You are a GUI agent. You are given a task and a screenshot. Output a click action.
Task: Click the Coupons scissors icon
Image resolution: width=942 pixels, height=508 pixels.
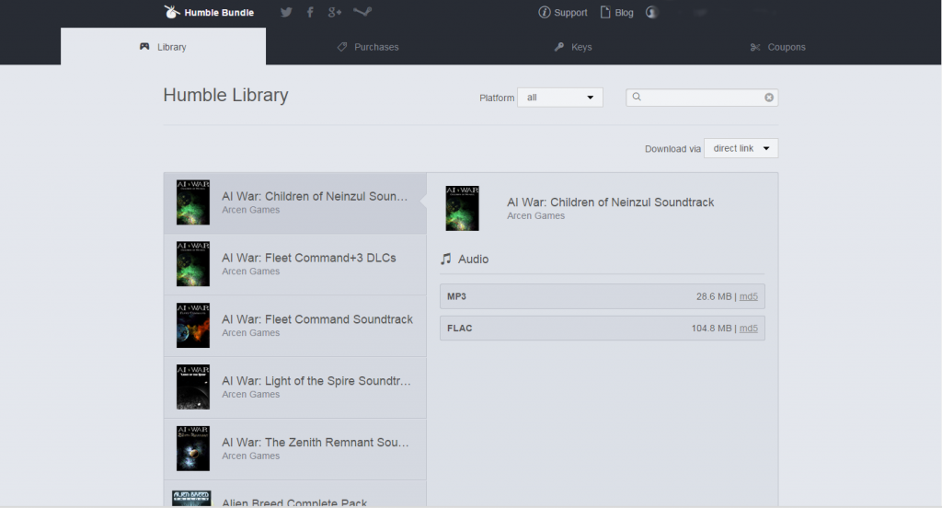(x=755, y=47)
